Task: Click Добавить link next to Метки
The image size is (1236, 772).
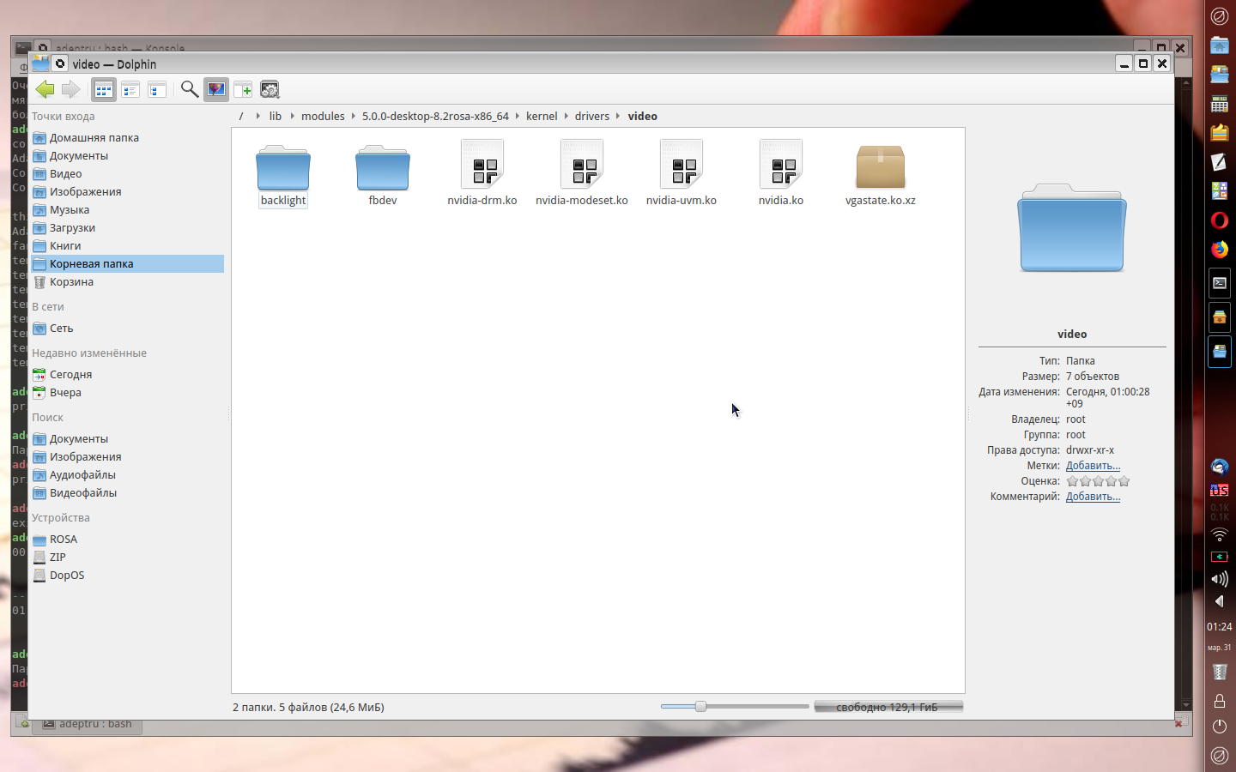Action: 1093,466
